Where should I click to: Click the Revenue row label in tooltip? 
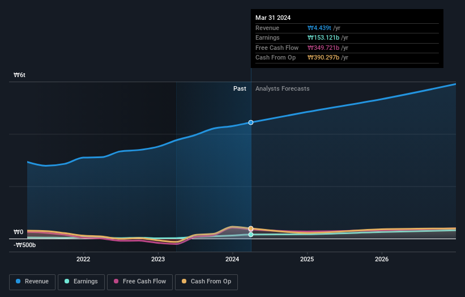pos(267,28)
